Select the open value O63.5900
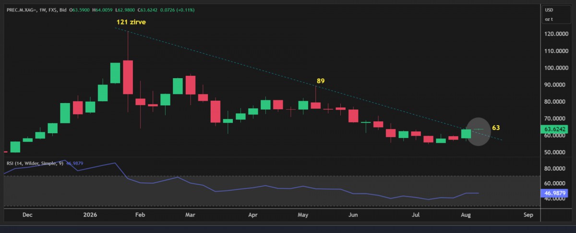 click(80, 10)
